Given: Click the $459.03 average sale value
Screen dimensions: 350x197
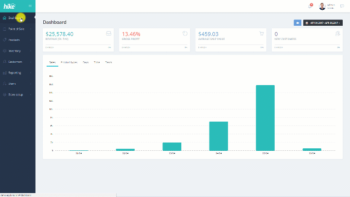Looking at the screenshot, I should coord(208,34).
